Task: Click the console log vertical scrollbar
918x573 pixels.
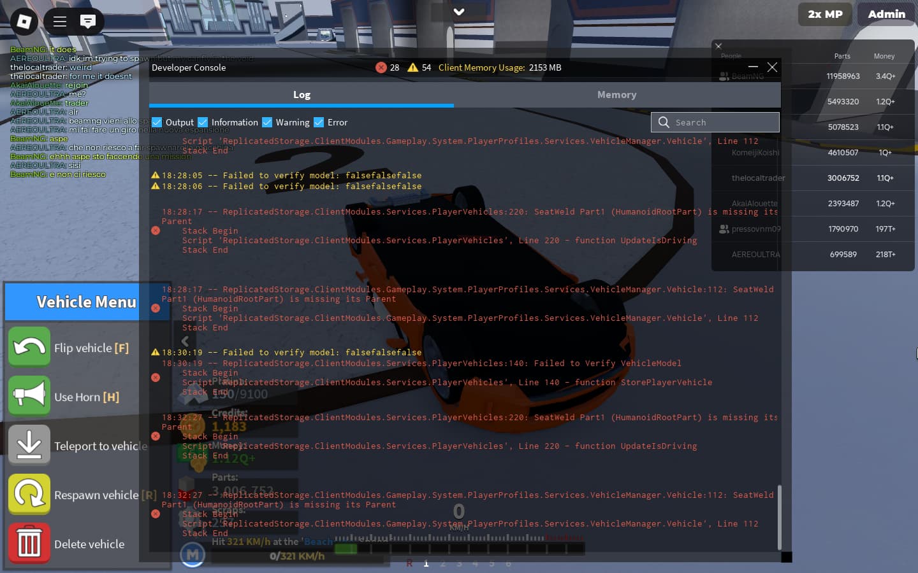Action: [x=779, y=516]
